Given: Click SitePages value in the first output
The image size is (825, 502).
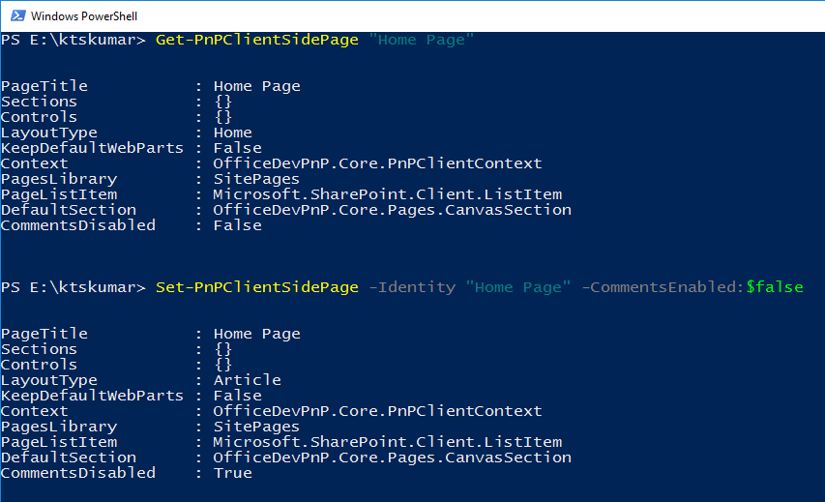Looking at the screenshot, I should 256,179.
